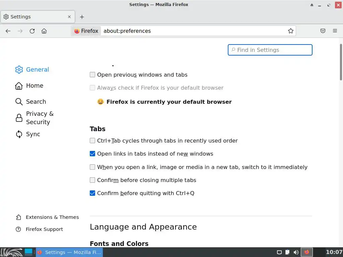
Task: Open Privacy & Security settings
Action: coord(35,118)
